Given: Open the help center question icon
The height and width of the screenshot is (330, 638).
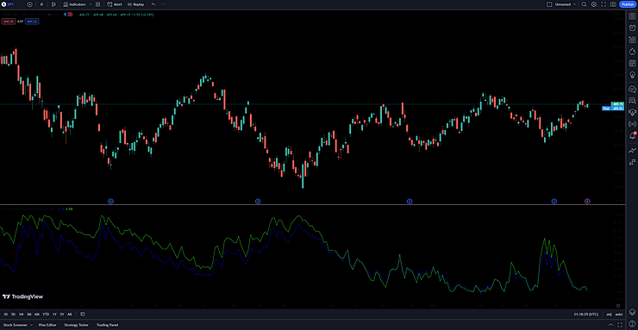Looking at the screenshot, I should 632,323.
